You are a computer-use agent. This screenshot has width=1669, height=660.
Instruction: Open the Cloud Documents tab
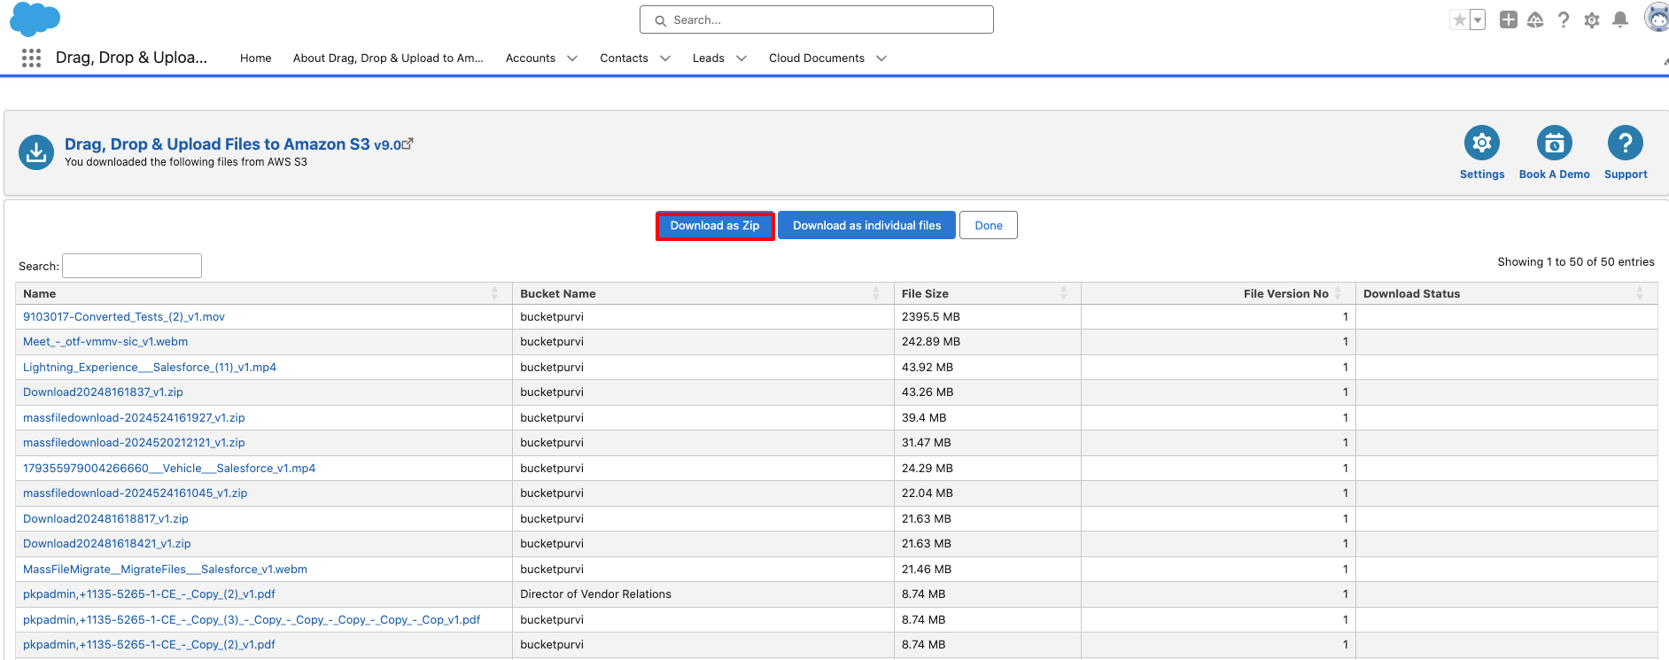pos(817,58)
